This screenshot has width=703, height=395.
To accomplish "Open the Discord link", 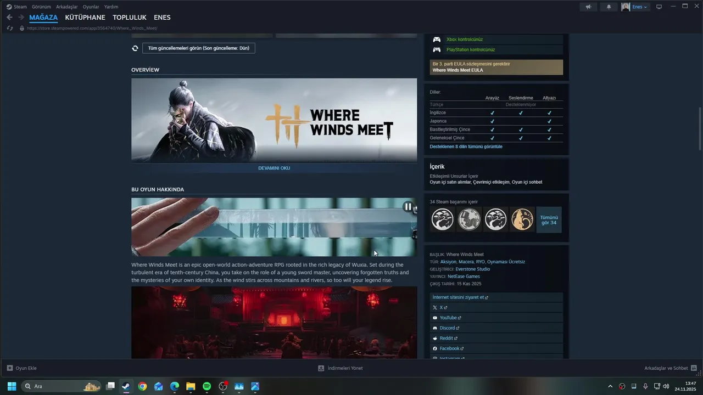I will coord(496,328).
